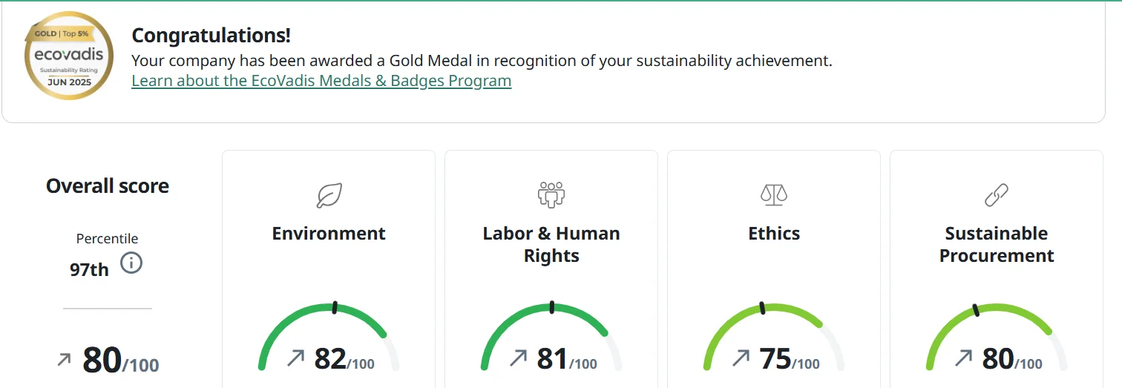The height and width of the screenshot is (388, 1122).
Task: Click the Sustainable Procurement trend arrow
Action: pyautogui.click(x=963, y=358)
